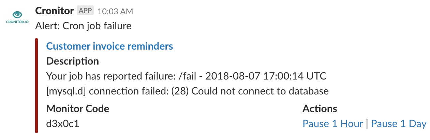This screenshot has width=430, height=140.
Task: Pause the monitor for 1 Hour
Action: pyautogui.click(x=332, y=124)
